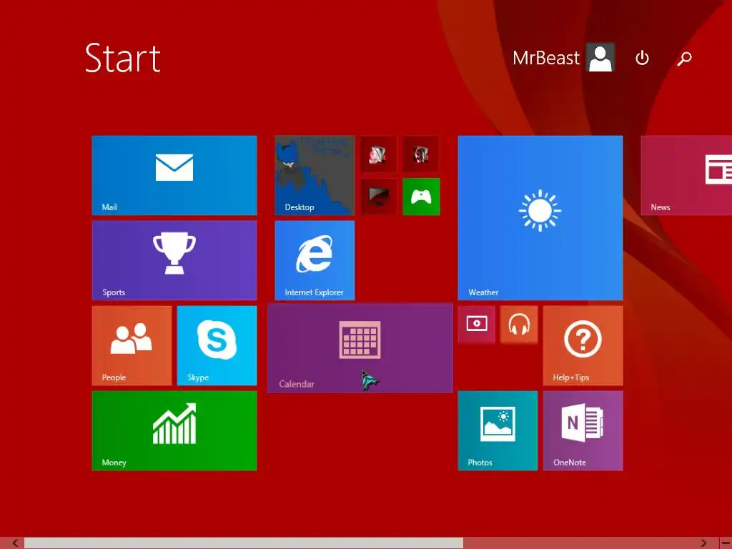Open the Sports tile
Screen dimensions: 732x549
pos(174,260)
